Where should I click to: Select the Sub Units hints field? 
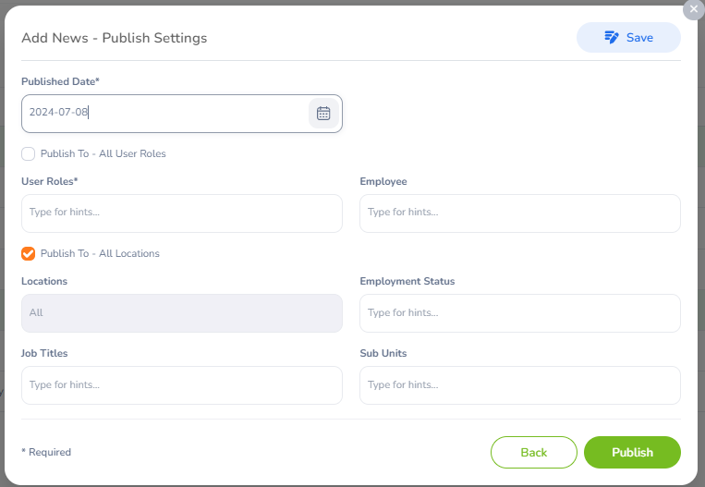click(x=519, y=385)
